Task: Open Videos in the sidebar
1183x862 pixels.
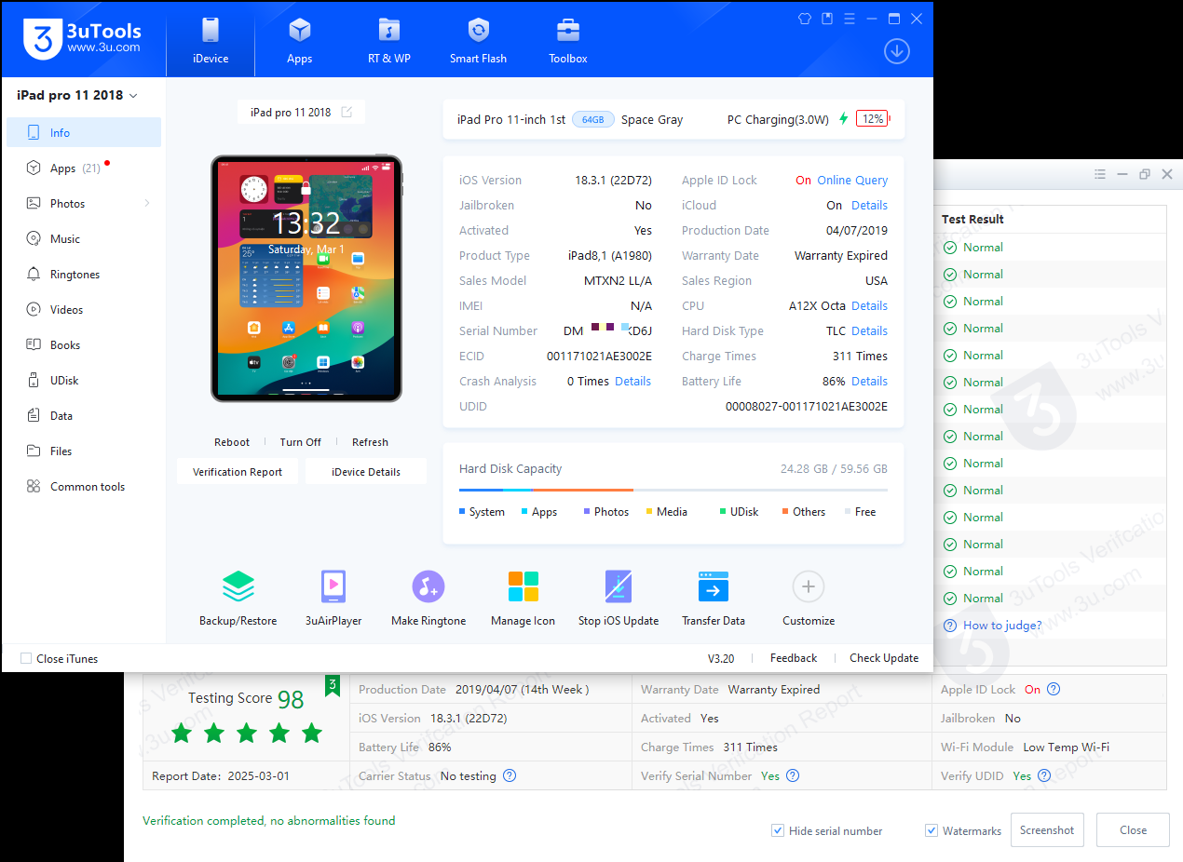Action: tap(84, 310)
